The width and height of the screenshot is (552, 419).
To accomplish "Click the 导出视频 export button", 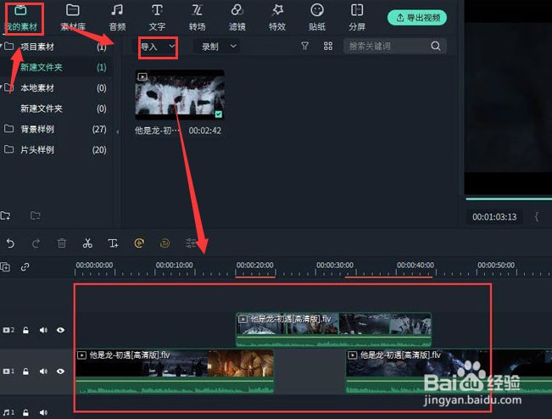I will [417, 18].
